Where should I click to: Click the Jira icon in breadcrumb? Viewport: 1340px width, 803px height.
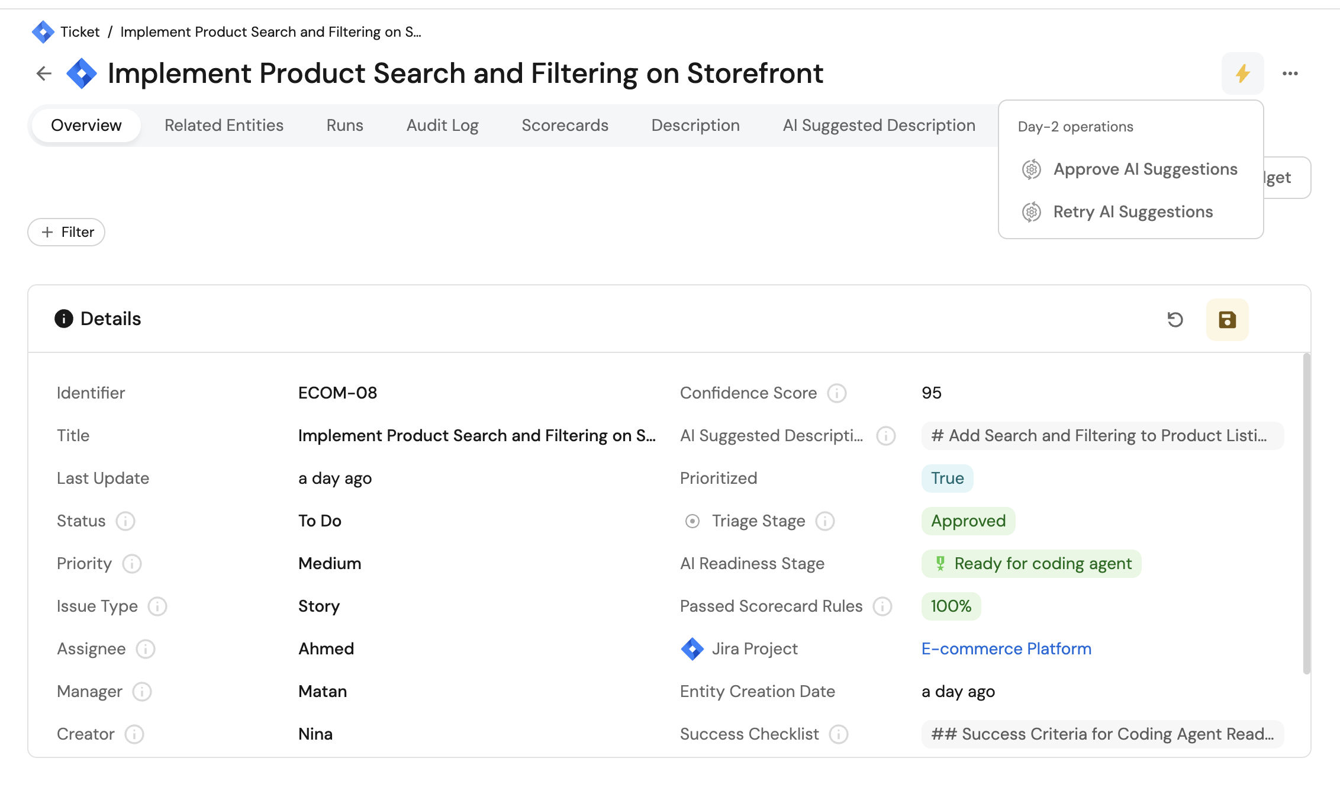pos(43,32)
